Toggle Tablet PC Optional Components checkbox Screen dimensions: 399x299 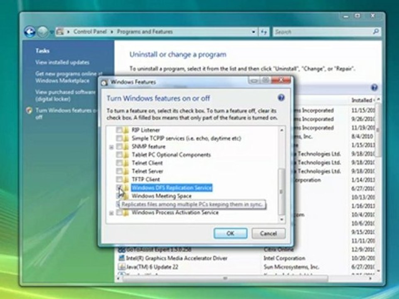[119, 155]
